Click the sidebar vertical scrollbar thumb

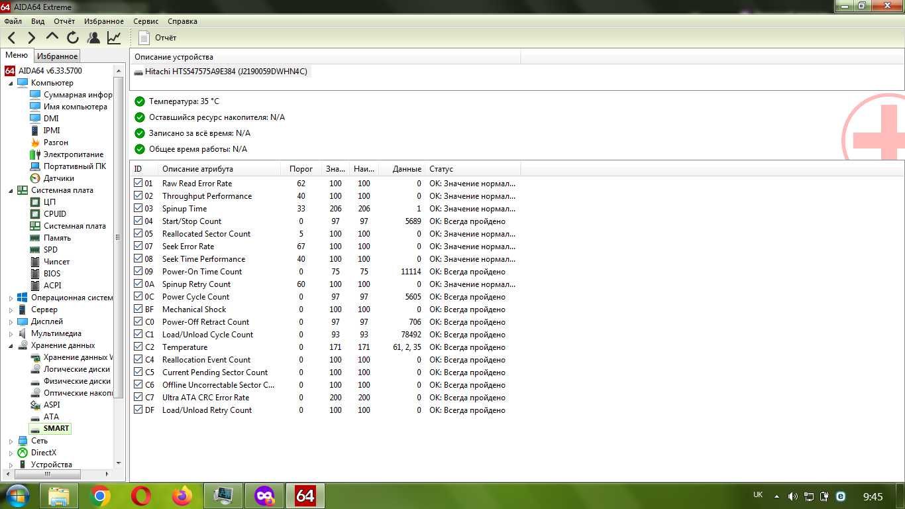(119, 237)
